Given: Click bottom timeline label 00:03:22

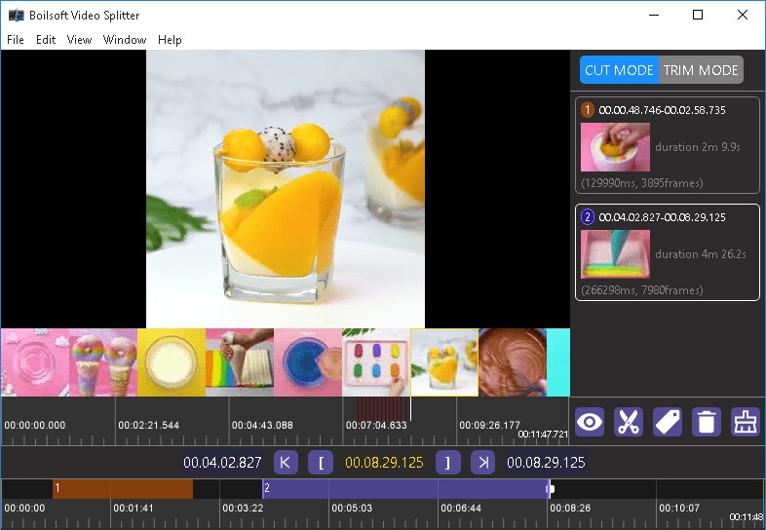Looking at the screenshot, I should pyautogui.click(x=243, y=508).
